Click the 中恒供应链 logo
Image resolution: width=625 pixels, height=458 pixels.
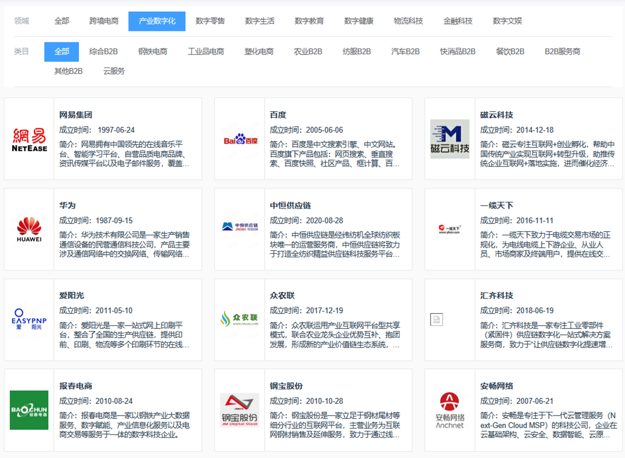point(239,227)
